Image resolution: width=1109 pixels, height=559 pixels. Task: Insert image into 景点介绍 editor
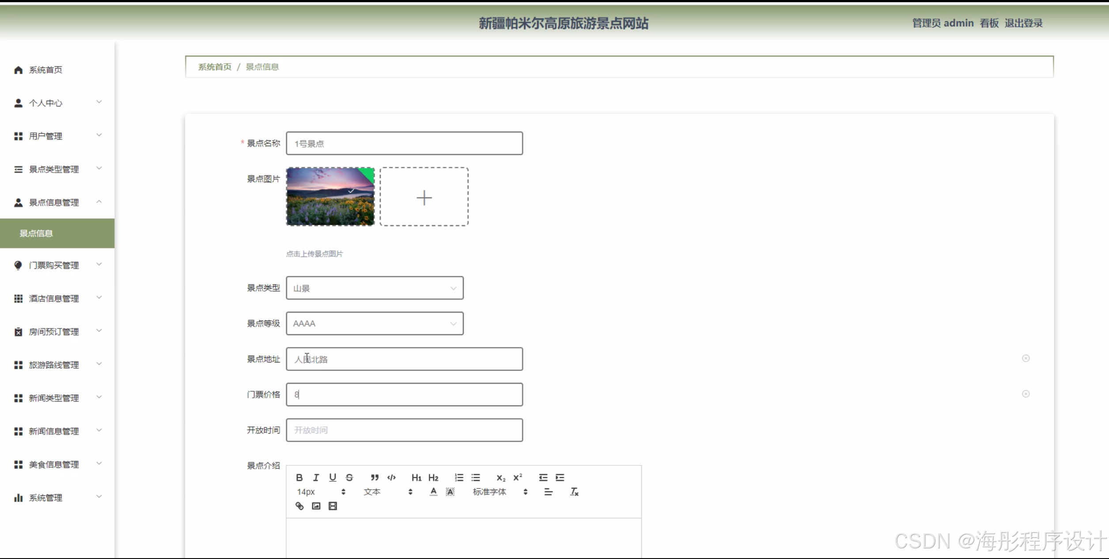point(316,506)
